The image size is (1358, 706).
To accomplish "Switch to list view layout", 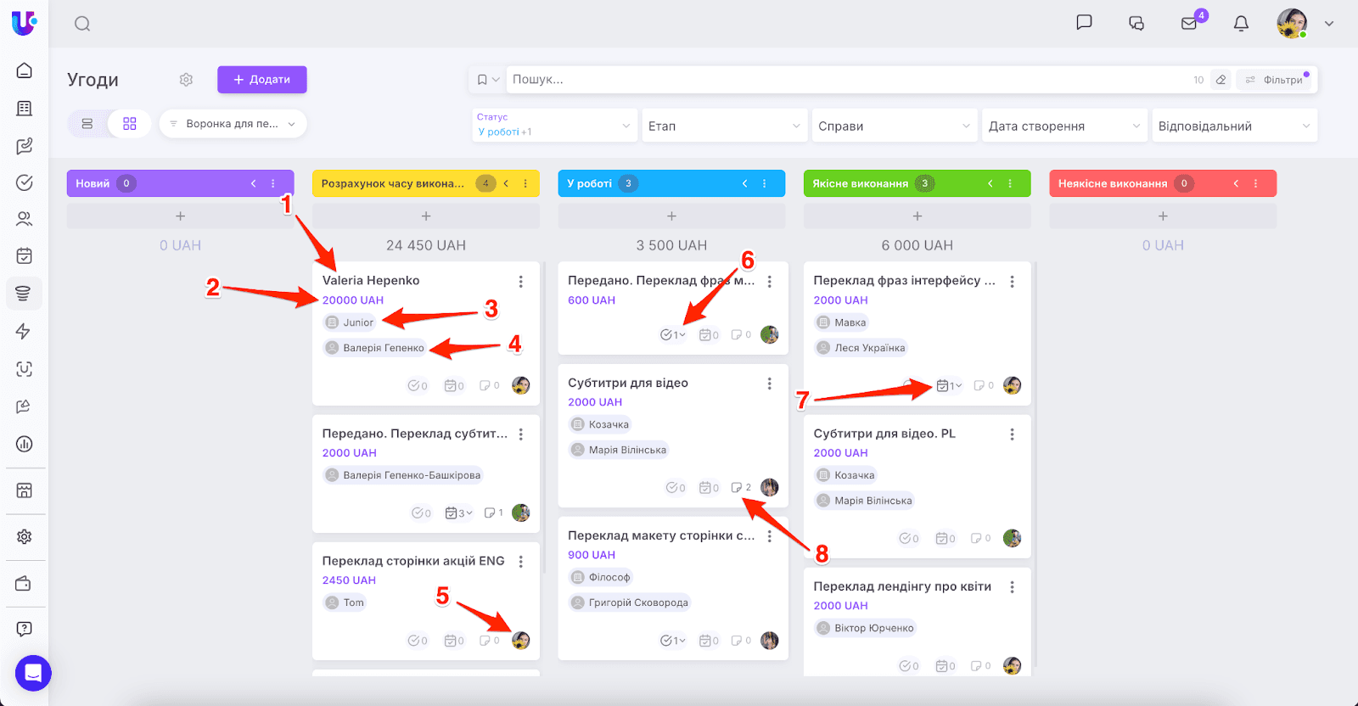I will 87,124.
